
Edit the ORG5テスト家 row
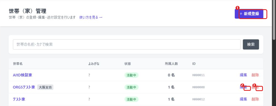[x=243, y=87]
